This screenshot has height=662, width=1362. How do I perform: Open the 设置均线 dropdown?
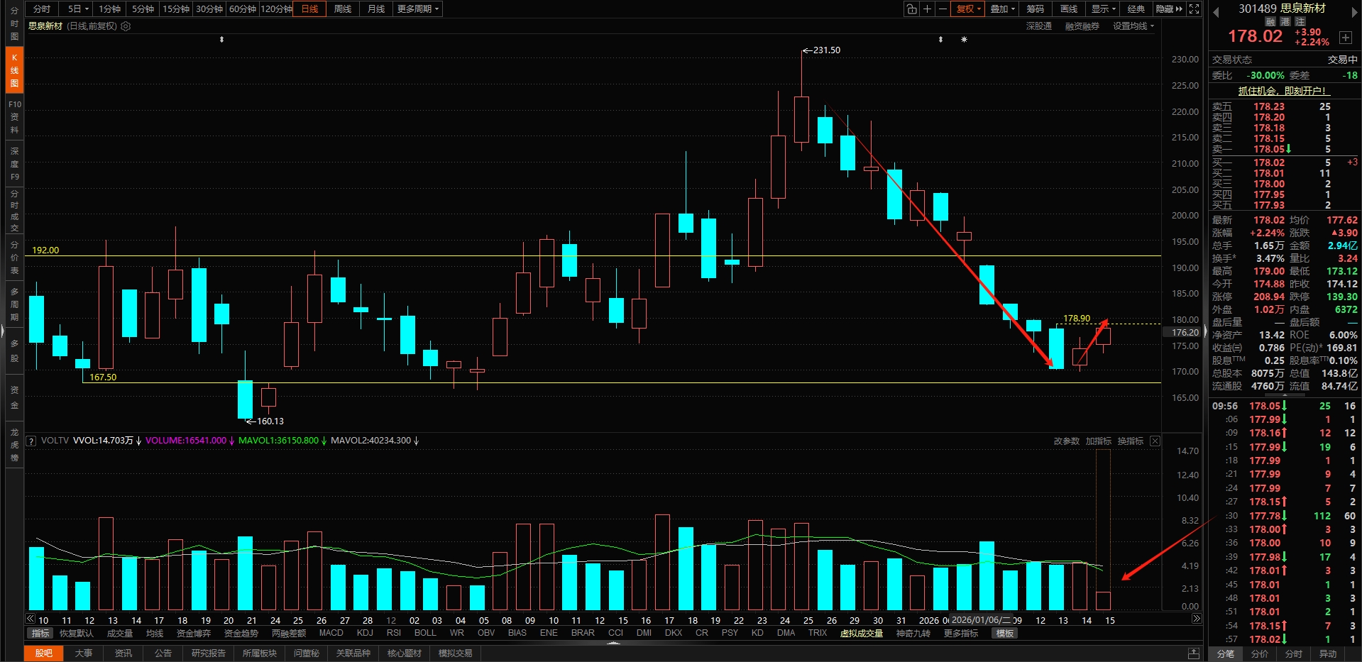click(x=1133, y=26)
